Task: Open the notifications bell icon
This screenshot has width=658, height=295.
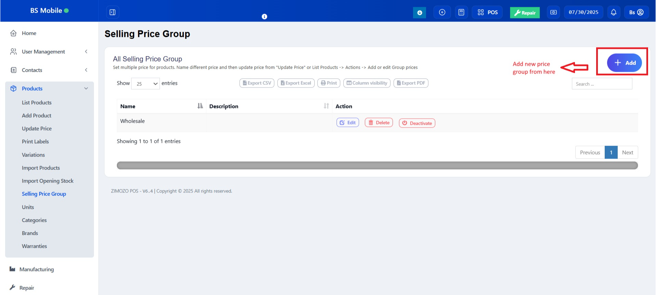Action: (x=614, y=12)
